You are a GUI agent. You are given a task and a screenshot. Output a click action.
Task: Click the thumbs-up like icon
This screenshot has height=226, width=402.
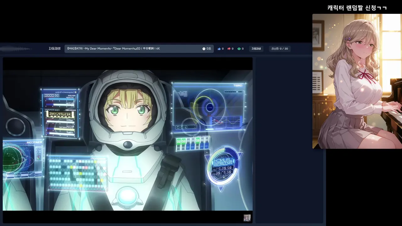point(219,49)
